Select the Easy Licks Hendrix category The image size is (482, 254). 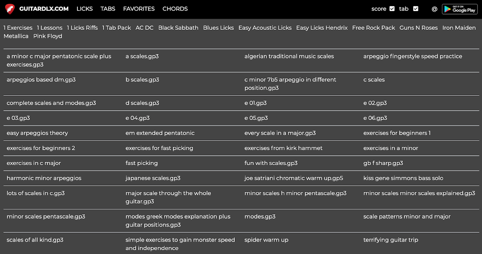(x=322, y=28)
